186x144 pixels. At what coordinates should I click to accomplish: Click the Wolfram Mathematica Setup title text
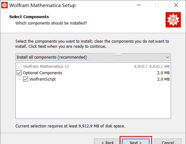43,5
